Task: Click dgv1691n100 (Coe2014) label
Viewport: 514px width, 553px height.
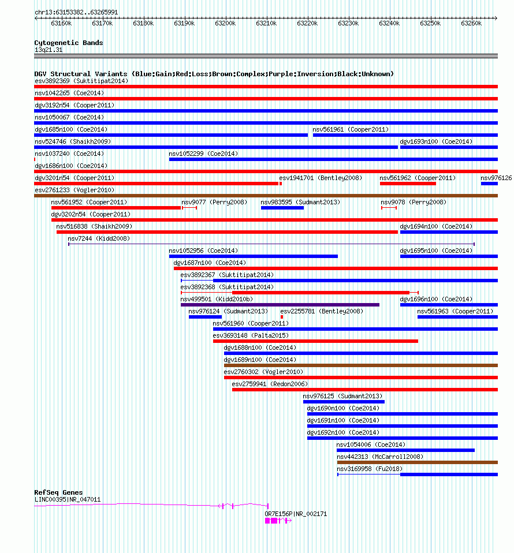Action: click(343, 420)
